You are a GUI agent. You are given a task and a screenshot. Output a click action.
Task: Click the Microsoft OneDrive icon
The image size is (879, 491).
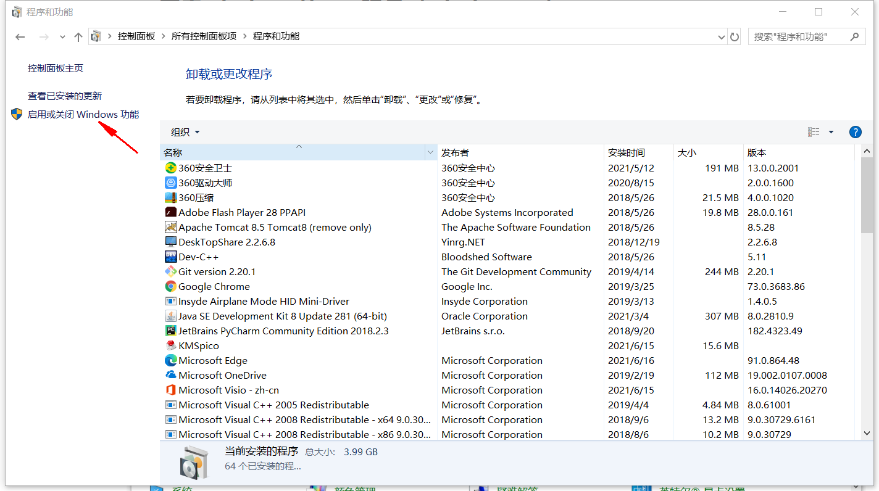pyautogui.click(x=171, y=375)
